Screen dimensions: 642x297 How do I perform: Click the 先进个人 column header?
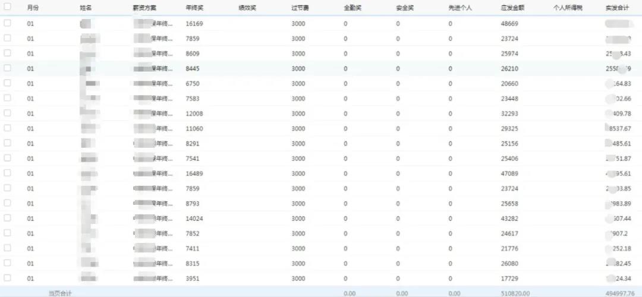[460, 8]
